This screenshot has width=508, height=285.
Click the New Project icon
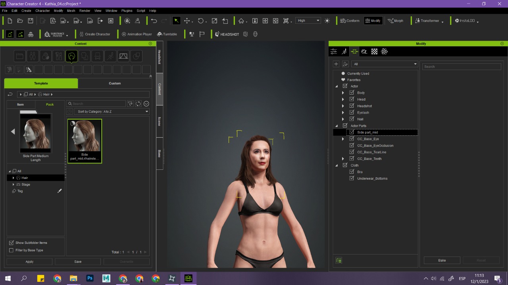(x=10, y=21)
